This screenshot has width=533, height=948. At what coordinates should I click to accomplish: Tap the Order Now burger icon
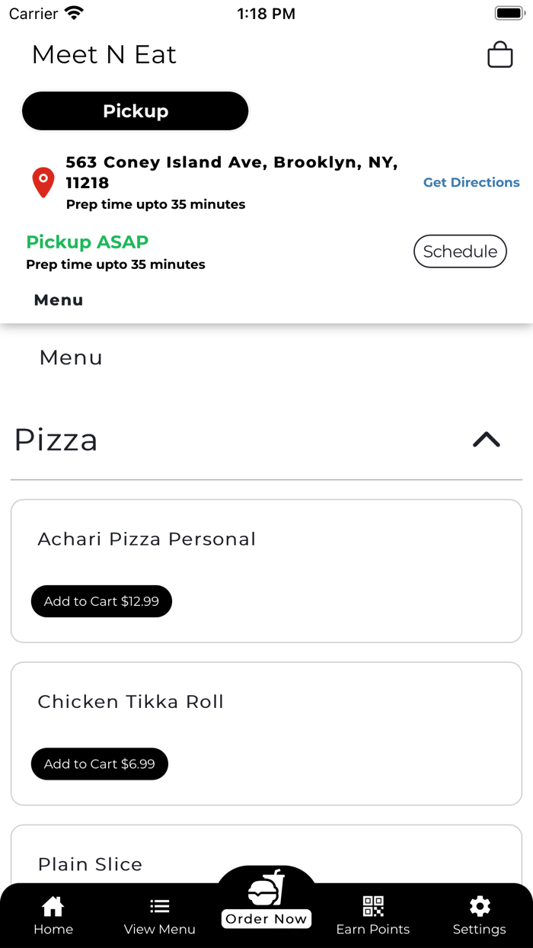coord(266,889)
